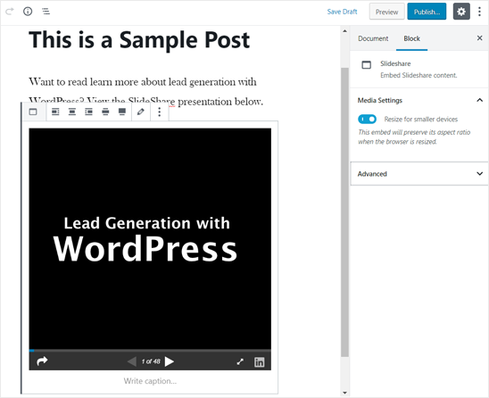Click the editor vertical scrollbar thumb

(x=344, y=212)
